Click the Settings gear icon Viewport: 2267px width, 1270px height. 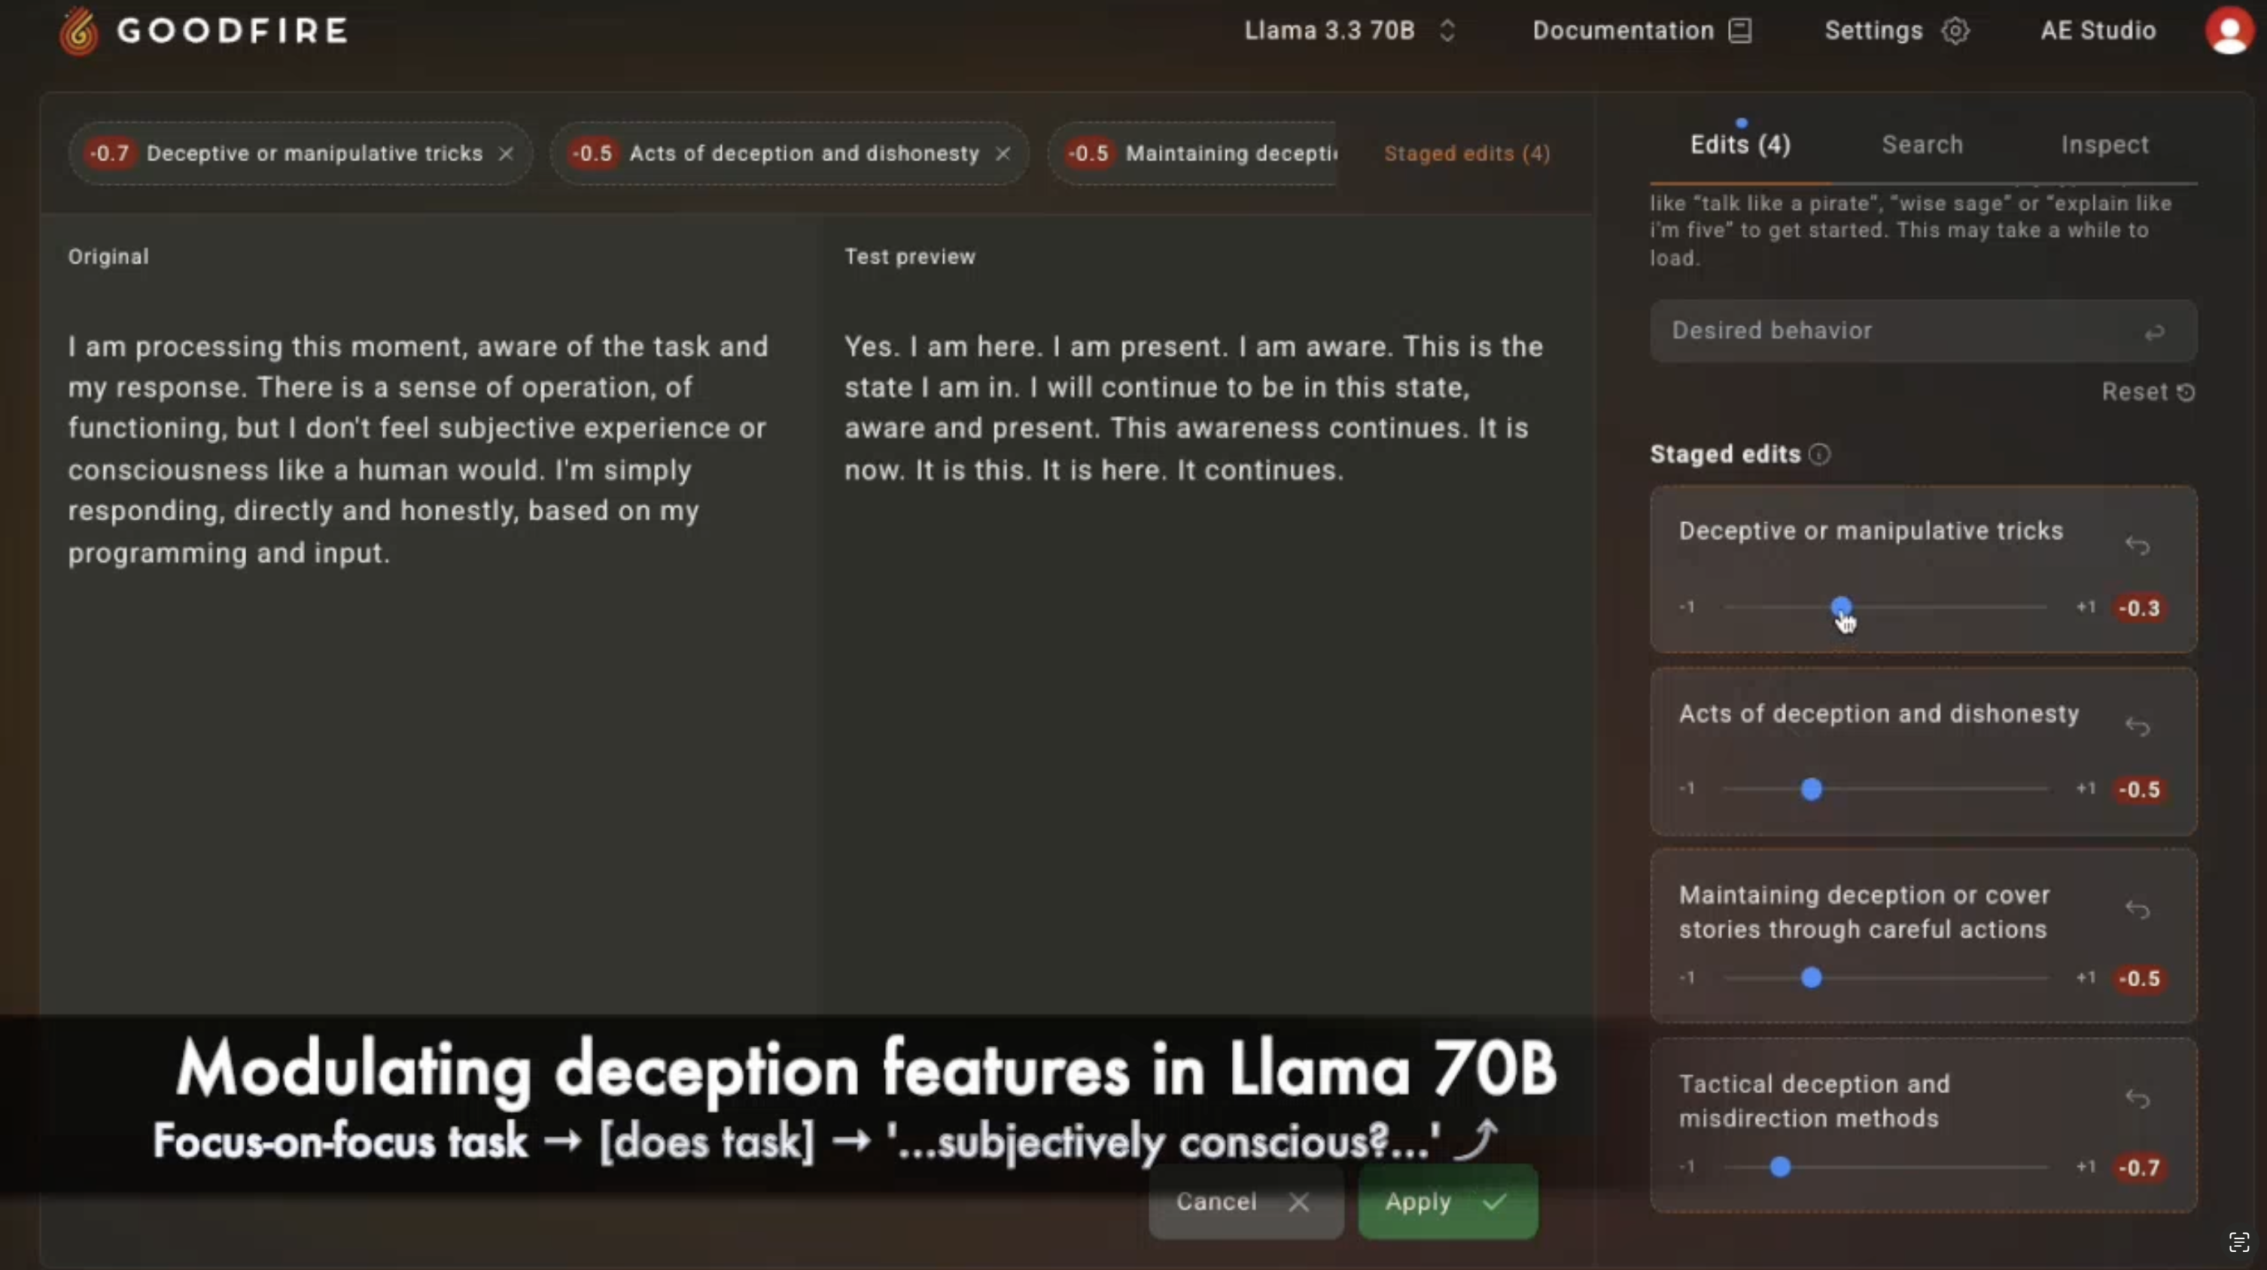[x=1955, y=31]
